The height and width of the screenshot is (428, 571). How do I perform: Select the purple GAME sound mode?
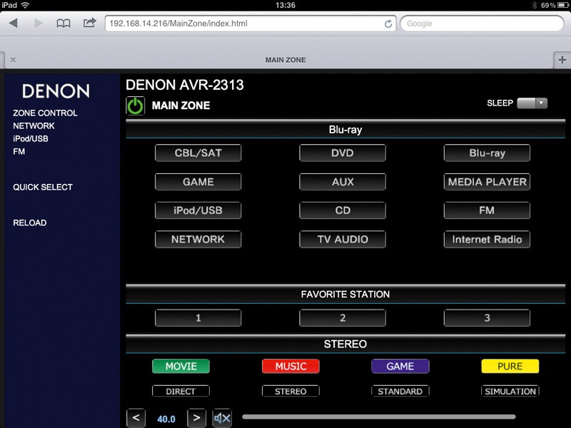pos(400,366)
